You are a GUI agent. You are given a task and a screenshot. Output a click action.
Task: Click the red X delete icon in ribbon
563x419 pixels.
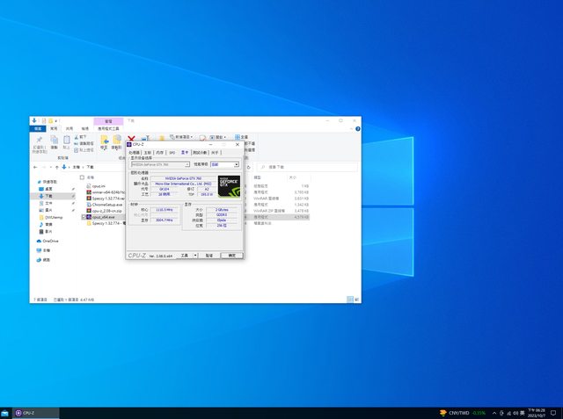click(131, 138)
